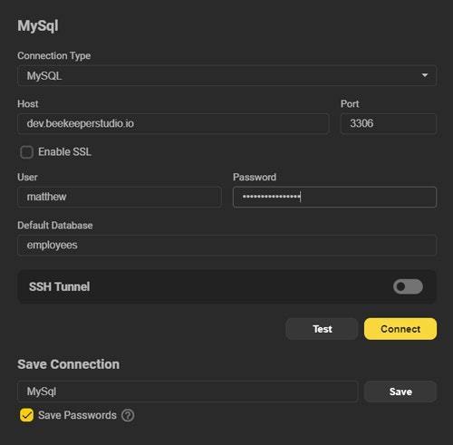
Task: Click the Enable SSL label text
Action: coord(64,152)
